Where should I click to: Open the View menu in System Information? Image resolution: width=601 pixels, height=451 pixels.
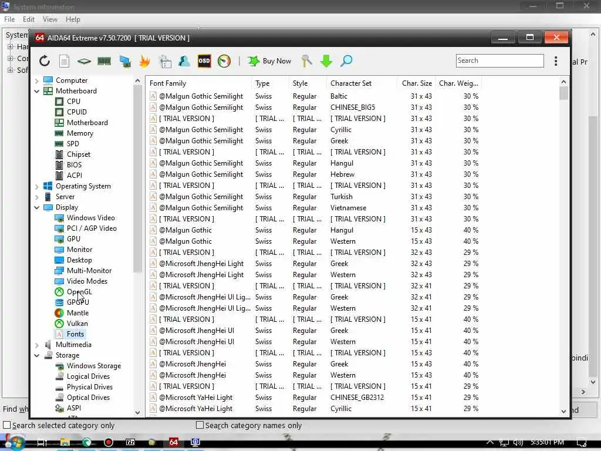click(50, 19)
